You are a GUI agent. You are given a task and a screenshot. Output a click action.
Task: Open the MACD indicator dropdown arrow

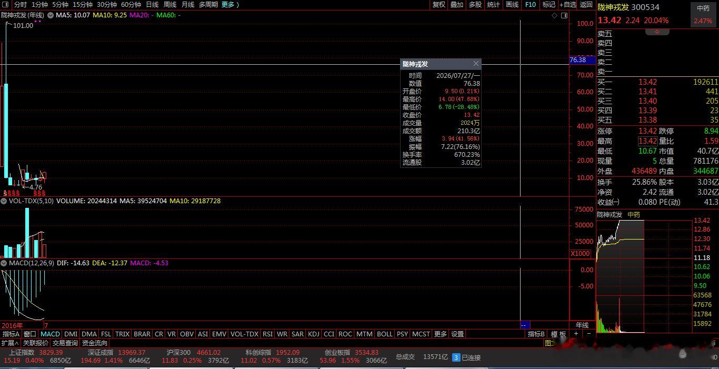tap(4, 263)
